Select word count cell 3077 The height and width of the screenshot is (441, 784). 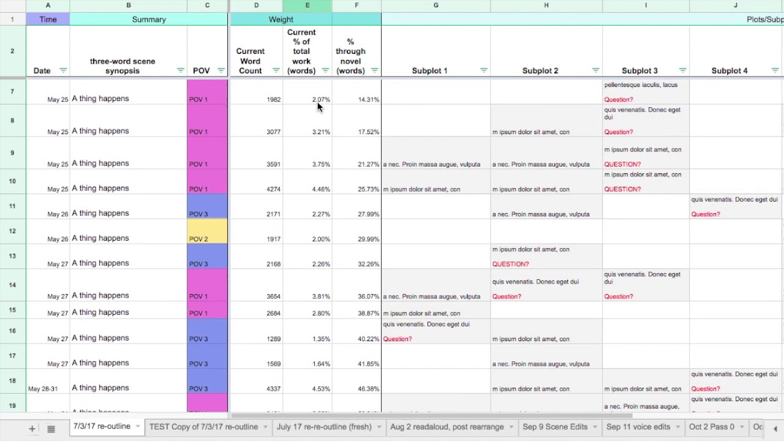[256, 121]
